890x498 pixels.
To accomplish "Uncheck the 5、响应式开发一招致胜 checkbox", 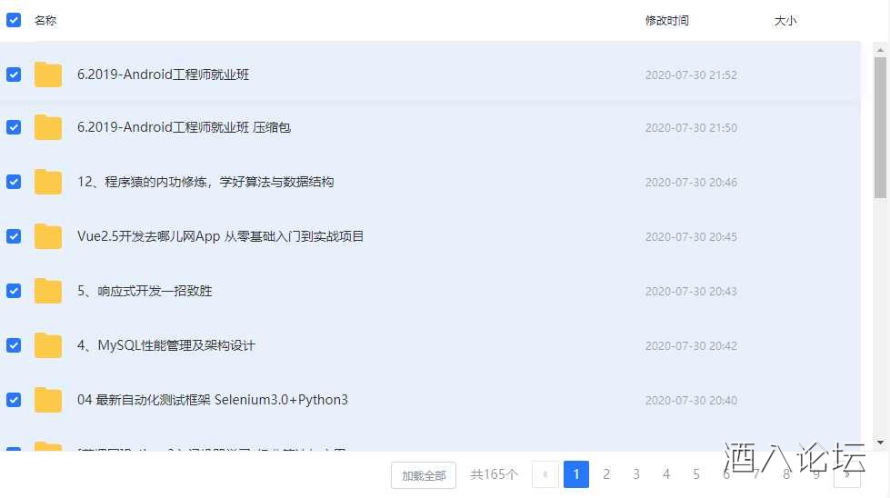I will point(14,291).
